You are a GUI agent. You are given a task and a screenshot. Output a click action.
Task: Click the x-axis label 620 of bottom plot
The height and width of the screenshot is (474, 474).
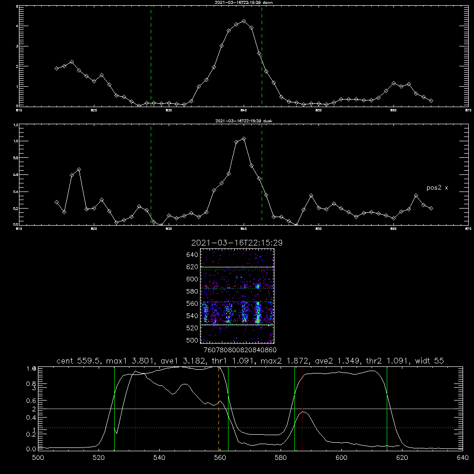point(402,458)
